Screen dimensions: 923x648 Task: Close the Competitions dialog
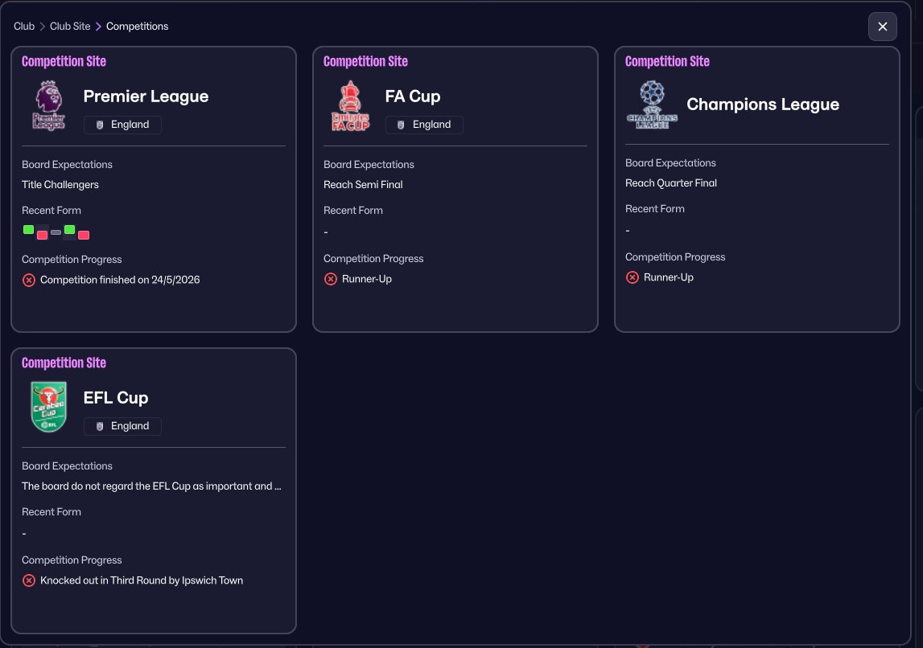[x=883, y=27]
